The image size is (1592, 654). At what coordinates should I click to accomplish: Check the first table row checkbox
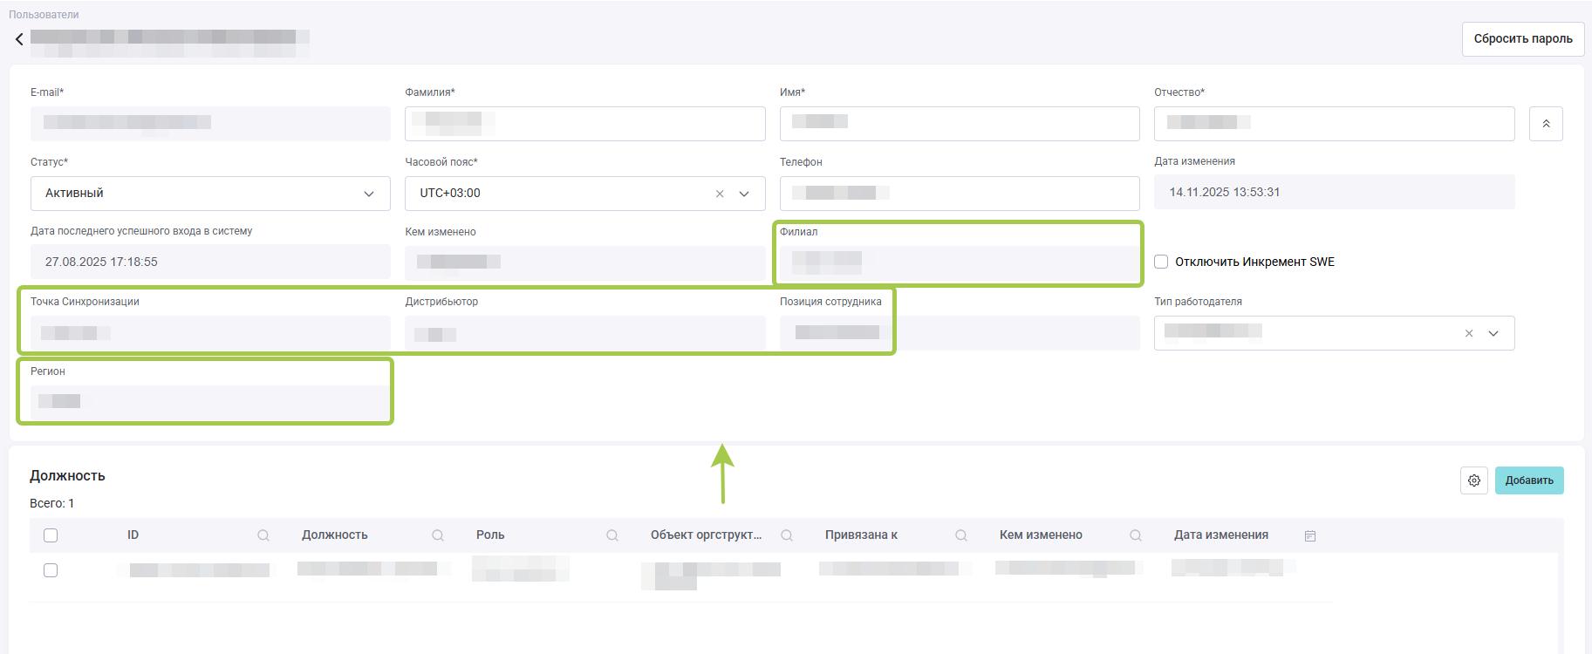tap(51, 570)
